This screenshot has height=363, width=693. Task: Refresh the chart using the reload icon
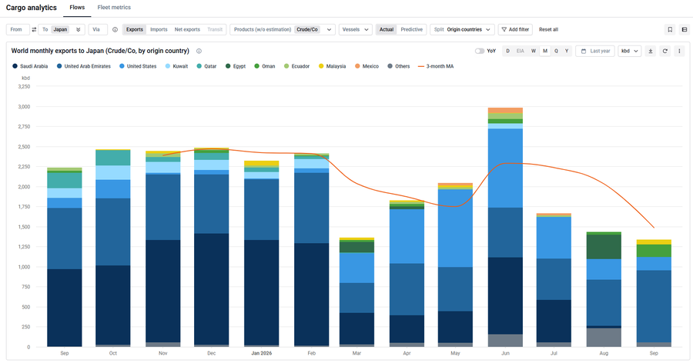[x=665, y=52]
